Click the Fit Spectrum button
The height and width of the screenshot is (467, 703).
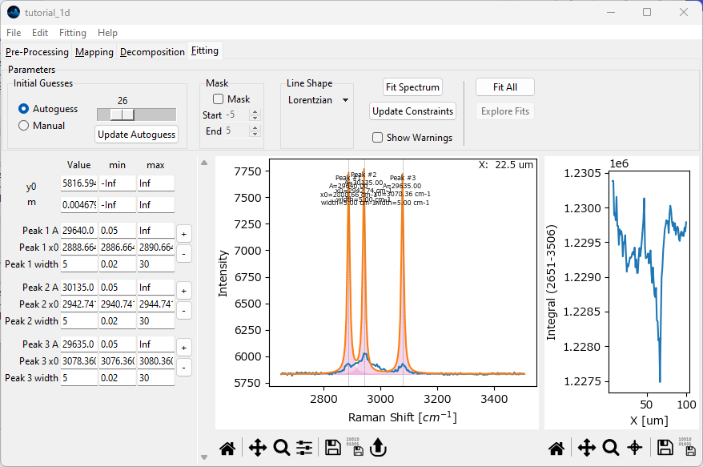pos(412,87)
